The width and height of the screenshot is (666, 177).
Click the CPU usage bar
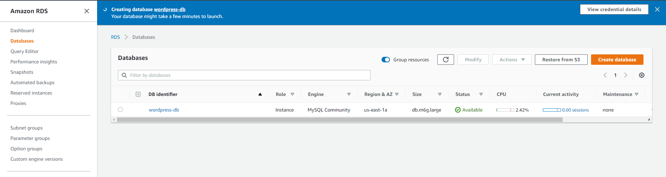click(505, 110)
